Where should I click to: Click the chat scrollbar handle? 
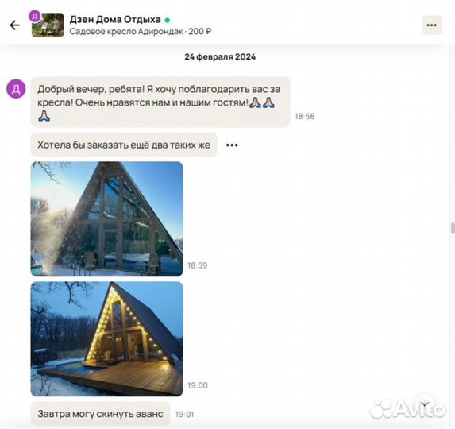pos(453,228)
